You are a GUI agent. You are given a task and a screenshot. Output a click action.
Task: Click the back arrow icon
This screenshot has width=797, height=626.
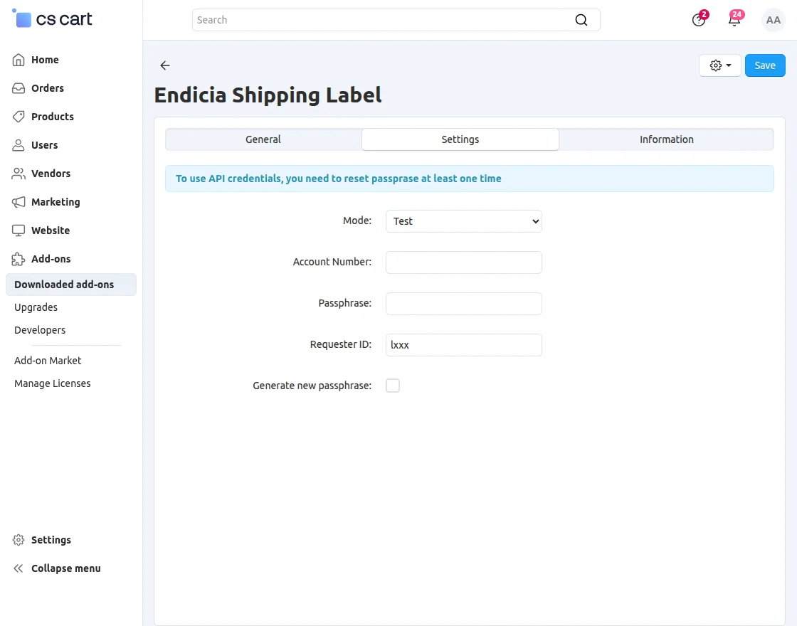pos(164,65)
